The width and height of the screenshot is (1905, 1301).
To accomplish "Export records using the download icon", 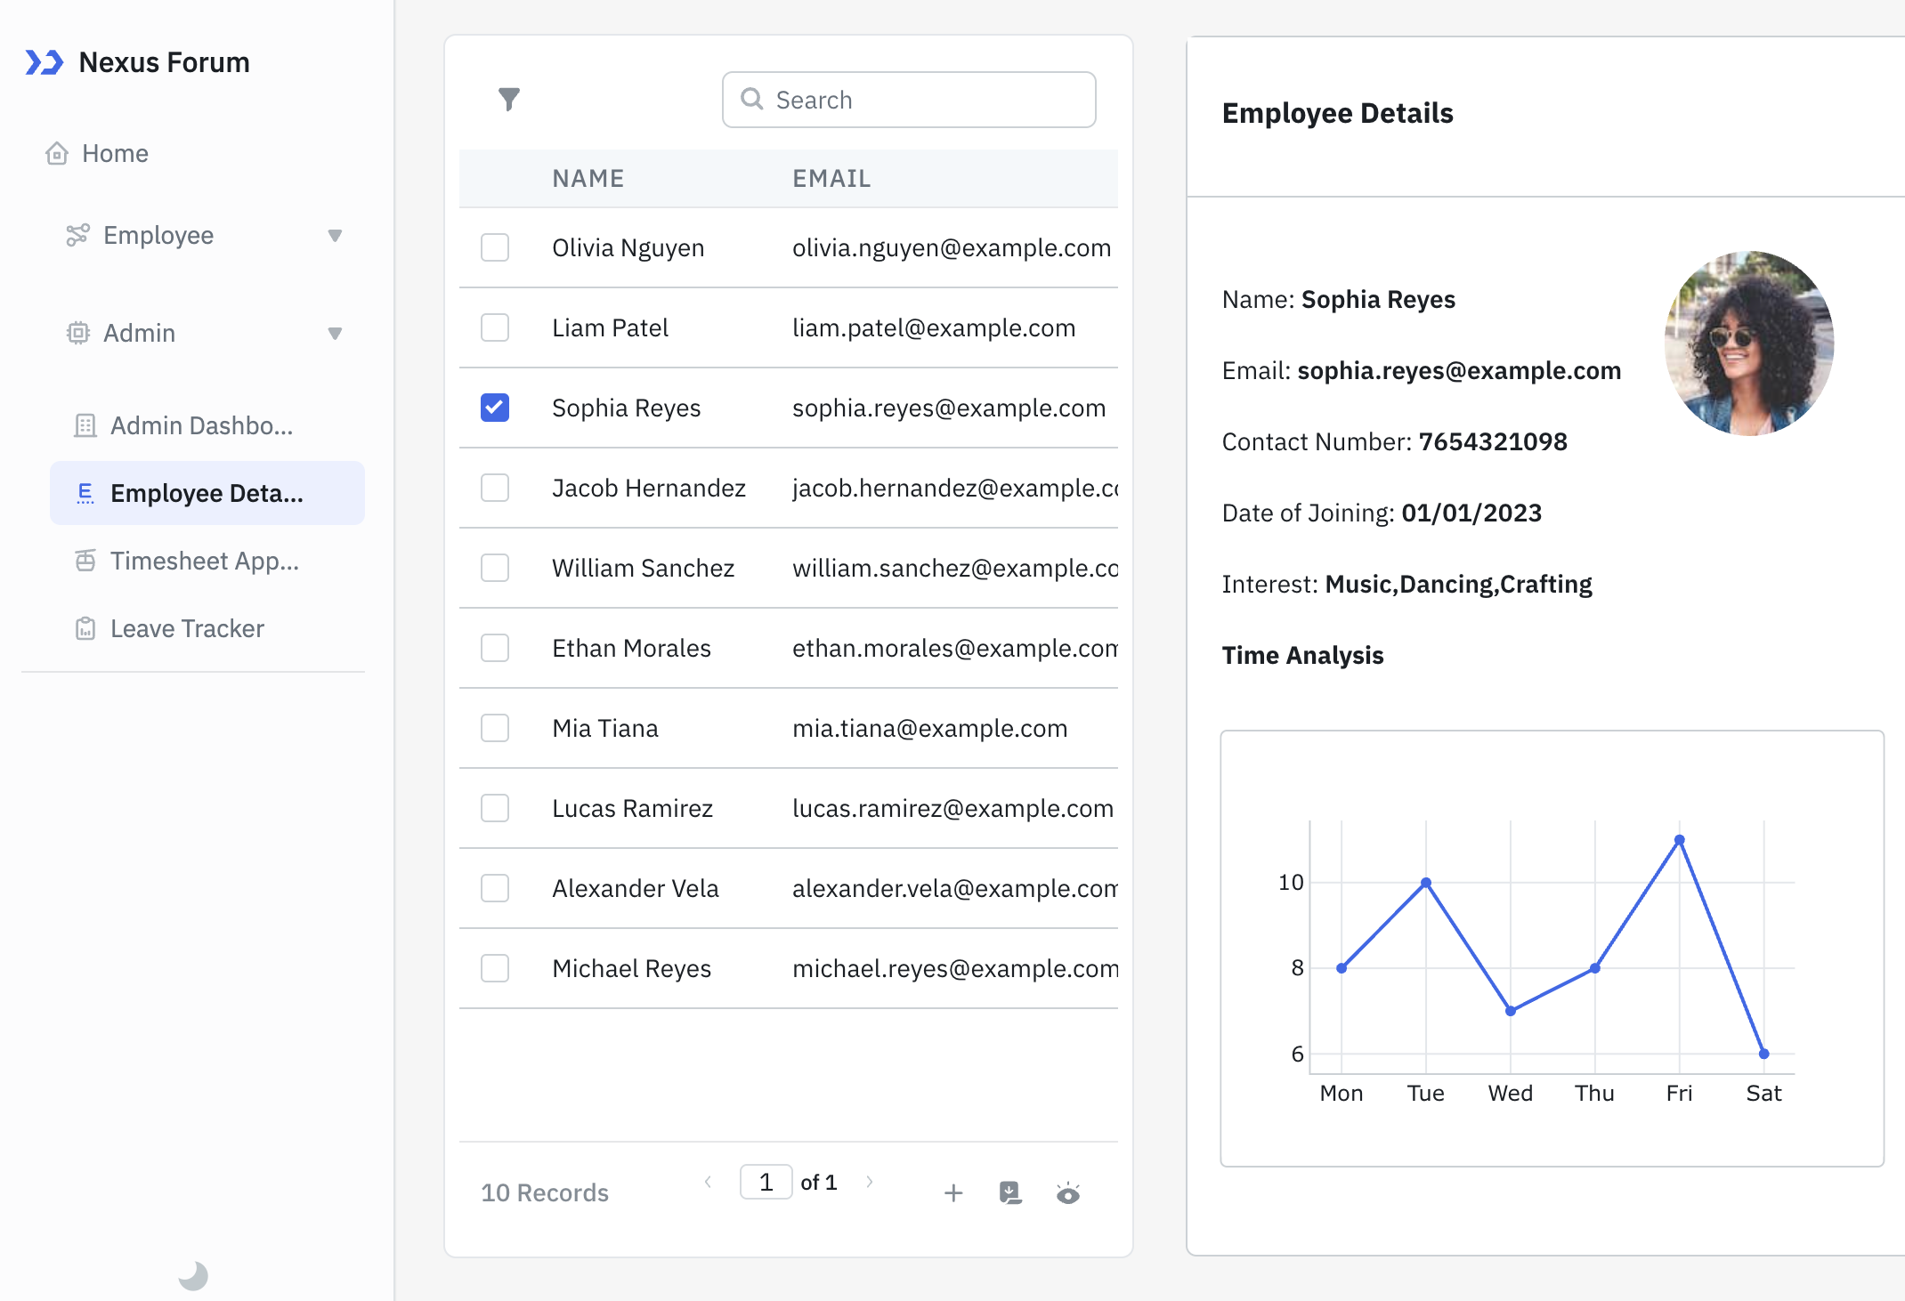I will pos(1010,1192).
